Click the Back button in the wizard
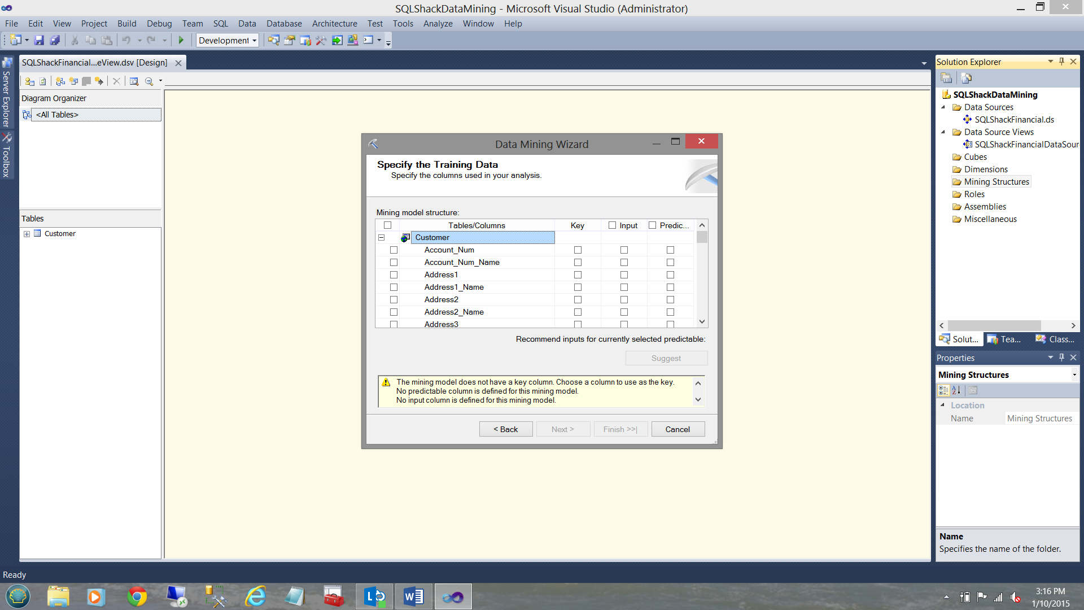The image size is (1084, 610). 505,429
